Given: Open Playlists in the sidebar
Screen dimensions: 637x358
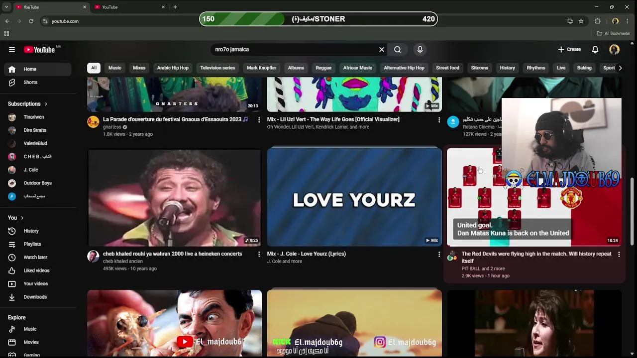Looking at the screenshot, I should [38, 244].
